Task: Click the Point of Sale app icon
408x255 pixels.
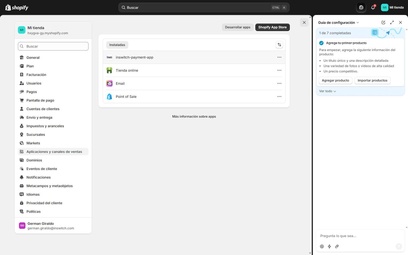Action: click(x=109, y=96)
